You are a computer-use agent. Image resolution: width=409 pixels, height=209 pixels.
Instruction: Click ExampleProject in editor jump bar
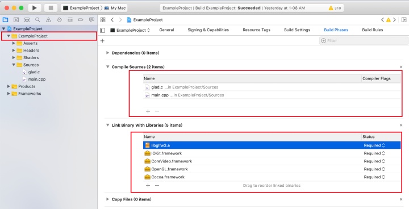click(145, 20)
